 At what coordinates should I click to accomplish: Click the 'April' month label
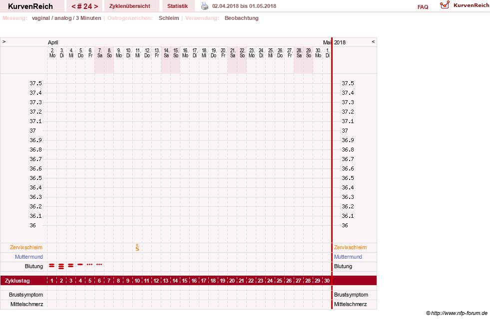(x=53, y=42)
